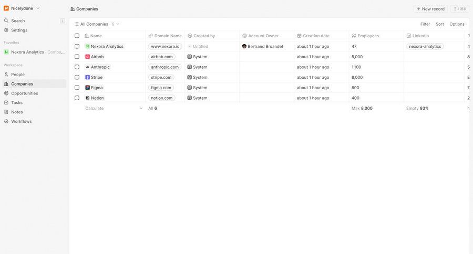473x254 pixels.
Task: Check the Anthropic row checkbox
Action: coord(77,67)
